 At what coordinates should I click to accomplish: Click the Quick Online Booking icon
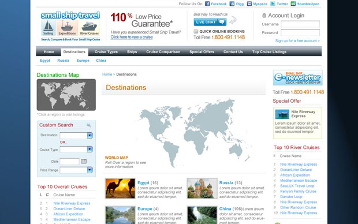pos(196,31)
